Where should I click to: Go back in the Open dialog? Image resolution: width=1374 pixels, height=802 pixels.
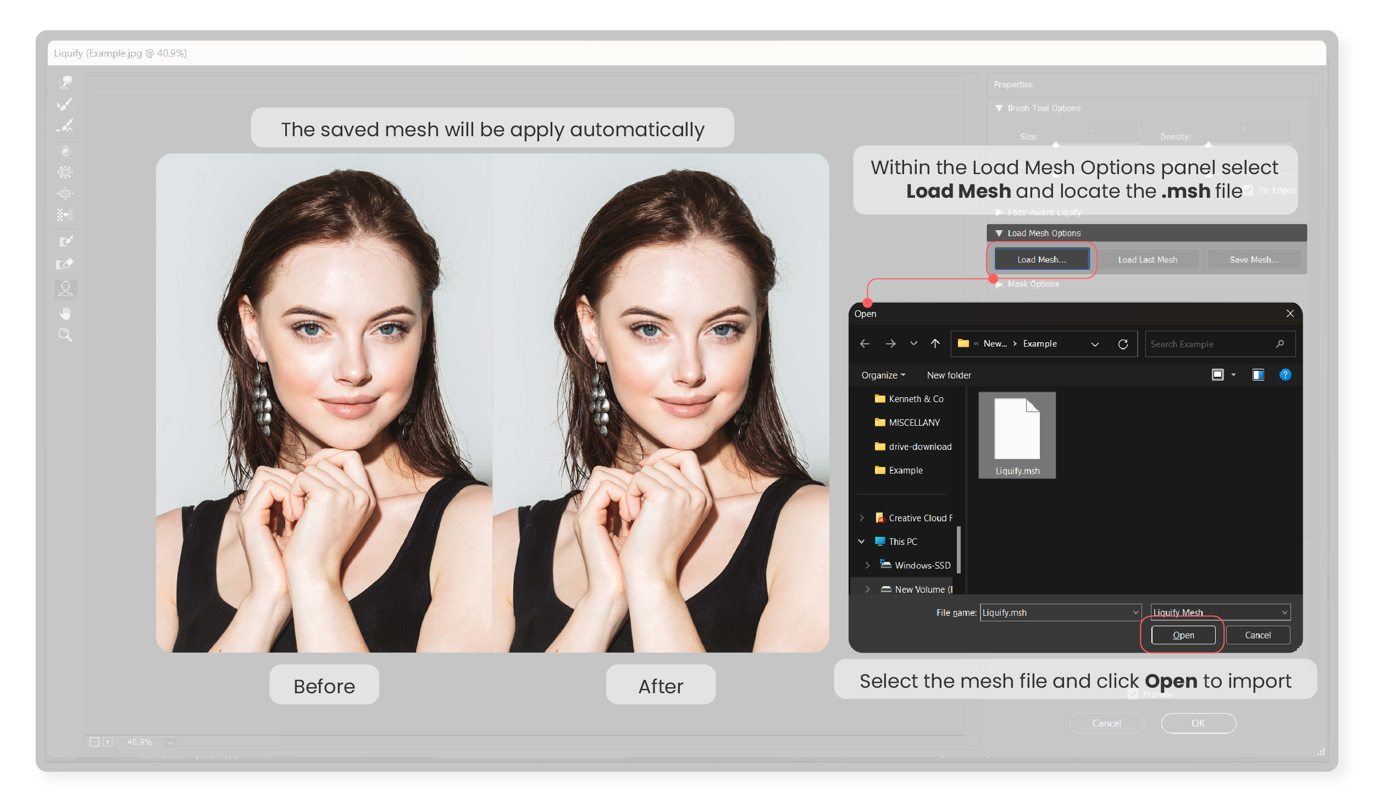[x=865, y=343]
